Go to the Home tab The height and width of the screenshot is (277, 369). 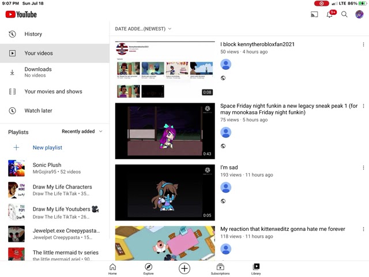pyautogui.click(x=112, y=269)
